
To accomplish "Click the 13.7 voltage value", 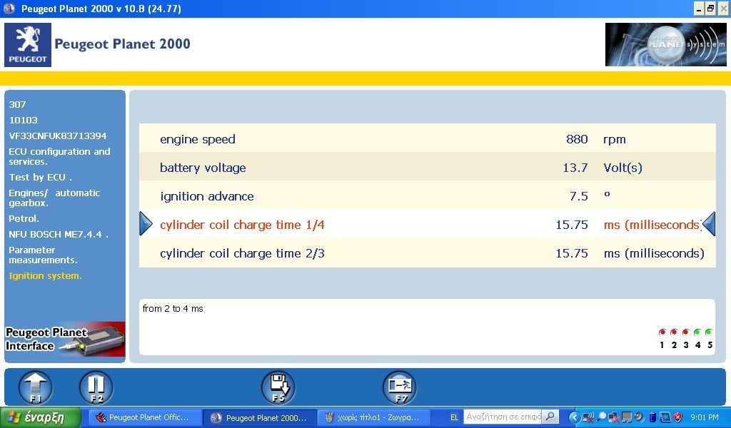I will coord(575,168).
